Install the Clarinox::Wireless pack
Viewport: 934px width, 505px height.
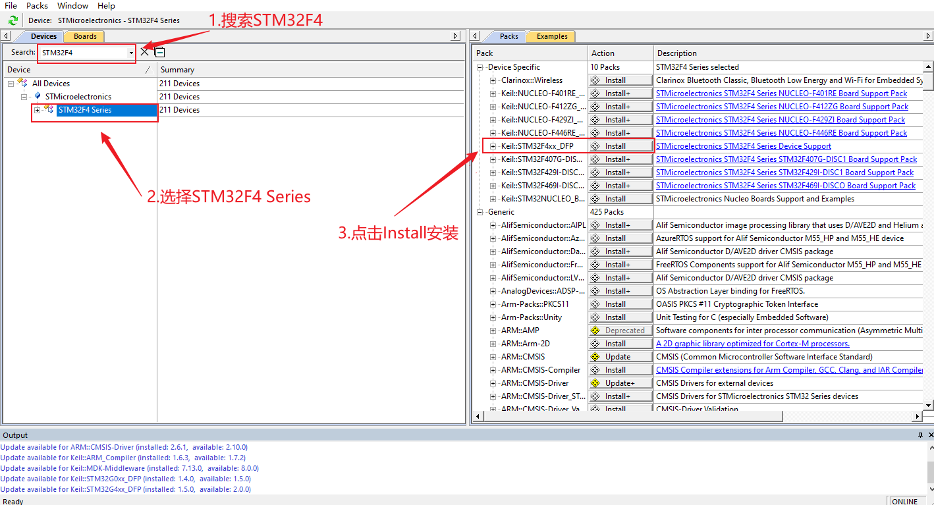point(620,80)
